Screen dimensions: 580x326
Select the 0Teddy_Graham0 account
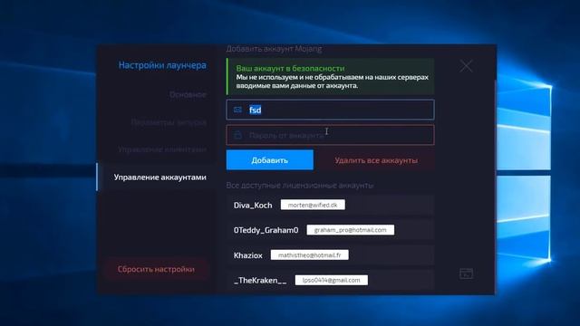pos(330,230)
